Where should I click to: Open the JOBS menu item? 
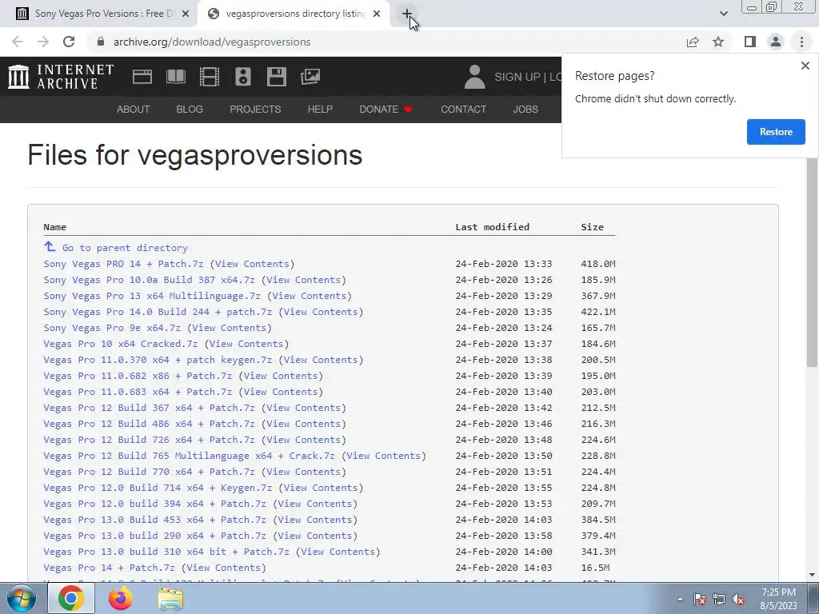click(x=525, y=109)
